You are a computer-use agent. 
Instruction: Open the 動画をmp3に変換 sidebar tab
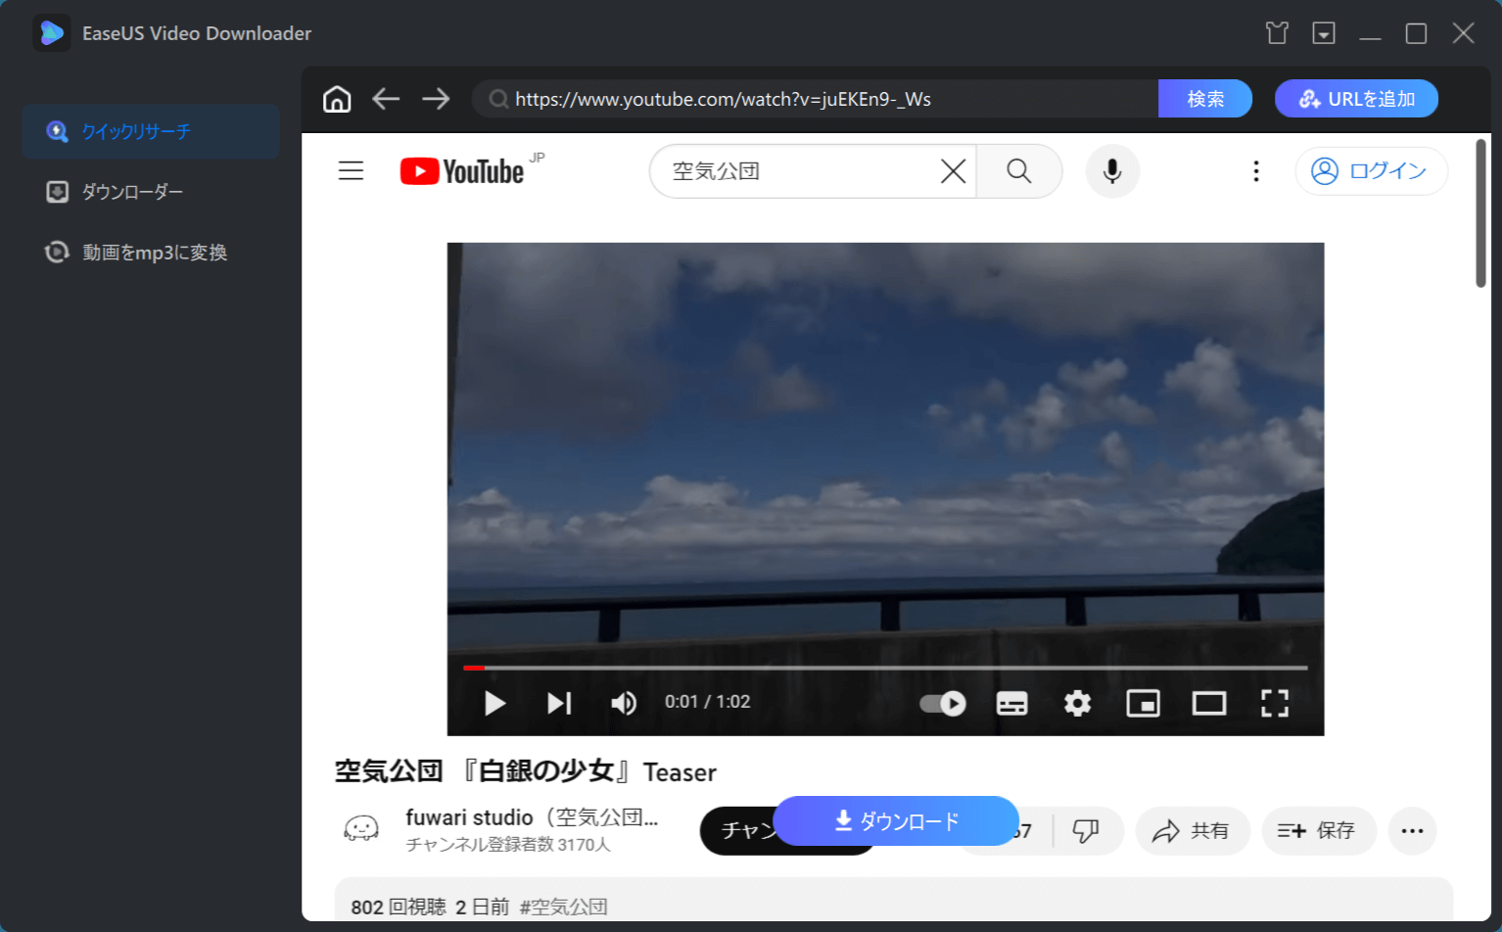click(x=151, y=253)
